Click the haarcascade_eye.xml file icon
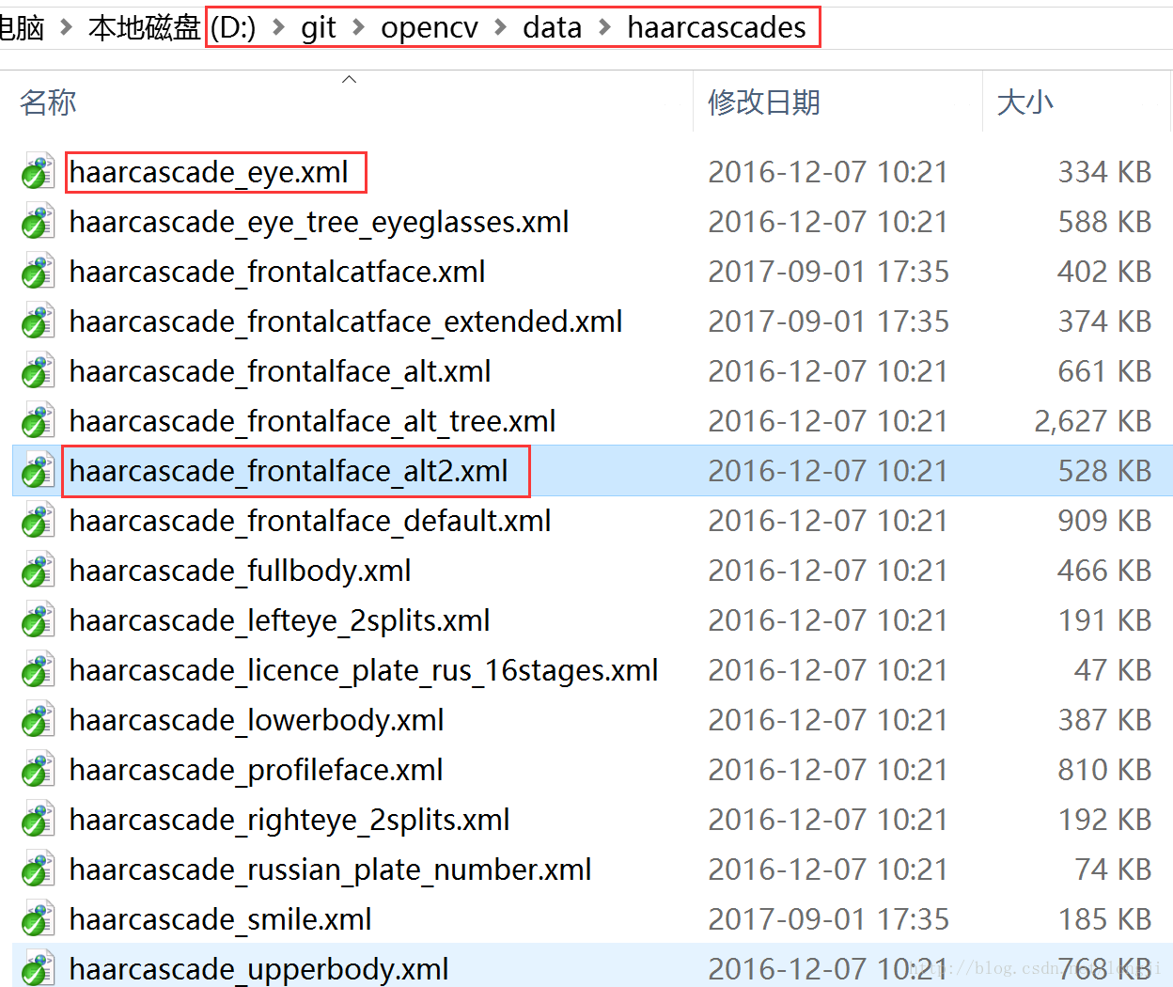Viewport: 1173px width, 987px height. tap(37, 172)
